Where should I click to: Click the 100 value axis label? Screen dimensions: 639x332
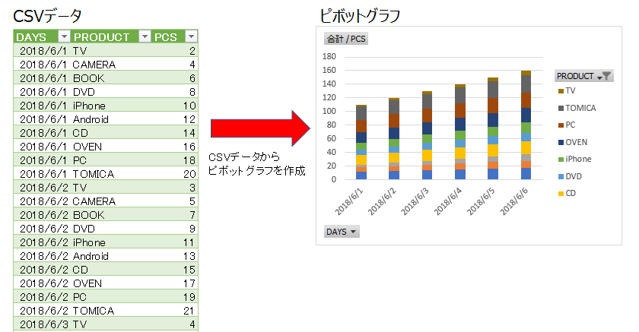click(x=329, y=111)
